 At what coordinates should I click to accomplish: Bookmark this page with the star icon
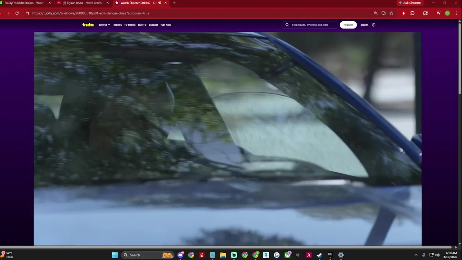pos(392,13)
